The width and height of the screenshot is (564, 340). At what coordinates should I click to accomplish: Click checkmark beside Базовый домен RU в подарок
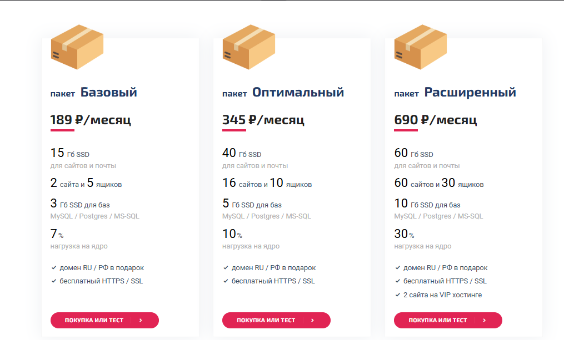[53, 268]
